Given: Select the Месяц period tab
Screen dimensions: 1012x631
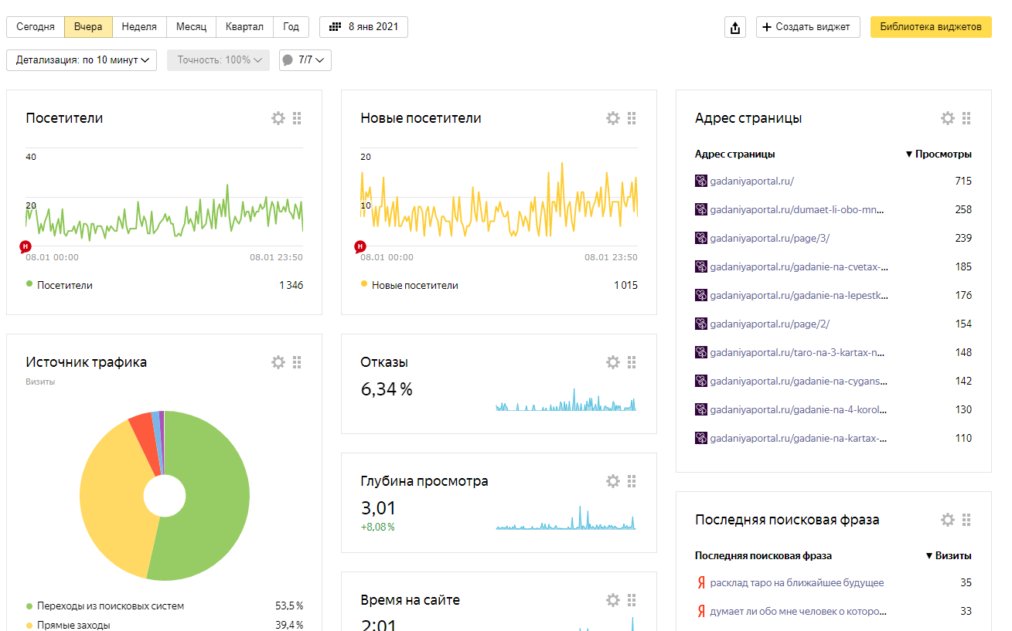Looking at the screenshot, I should pos(191,27).
